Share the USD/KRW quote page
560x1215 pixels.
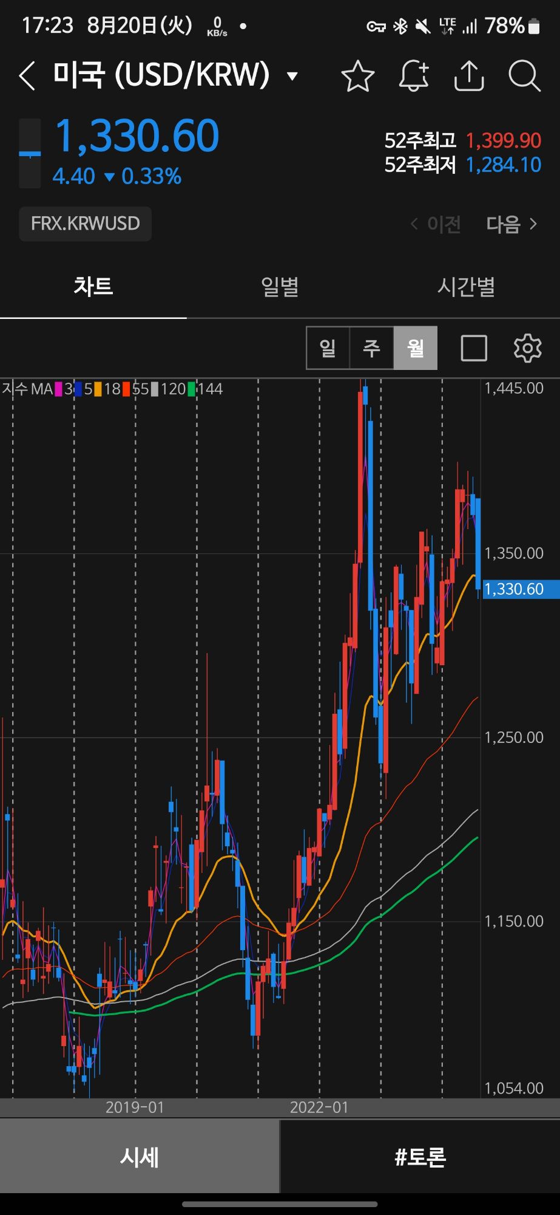point(469,77)
